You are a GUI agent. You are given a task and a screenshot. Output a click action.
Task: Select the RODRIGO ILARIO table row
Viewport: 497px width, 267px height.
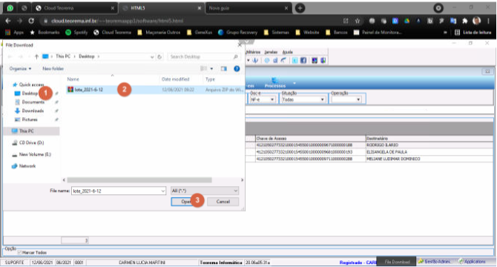(369, 145)
